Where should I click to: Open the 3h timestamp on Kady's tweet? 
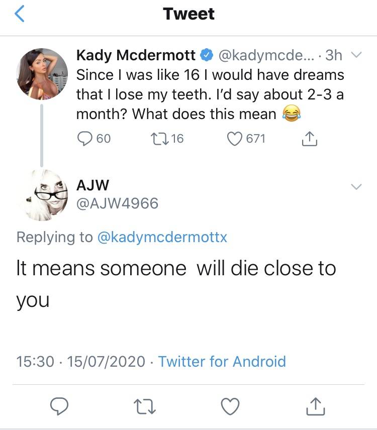tap(334, 55)
